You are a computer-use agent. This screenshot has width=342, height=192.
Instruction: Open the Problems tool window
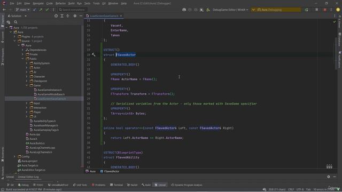point(98,185)
